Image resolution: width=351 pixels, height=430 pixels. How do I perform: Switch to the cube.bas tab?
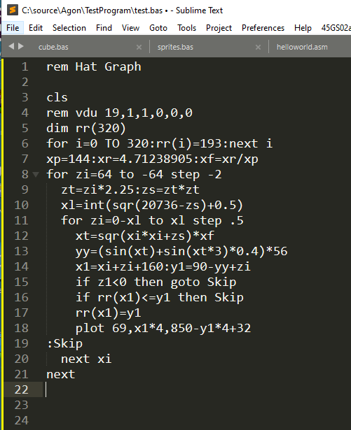tap(53, 47)
